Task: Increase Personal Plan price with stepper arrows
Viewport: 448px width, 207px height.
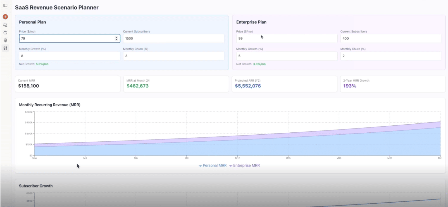Action: 116,37
